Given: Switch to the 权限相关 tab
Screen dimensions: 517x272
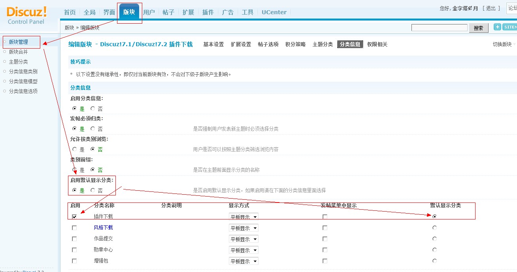Looking at the screenshot, I should [377, 44].
